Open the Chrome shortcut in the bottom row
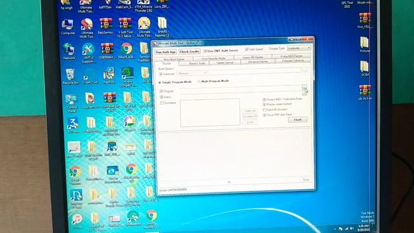 click(x=151, y=219)
